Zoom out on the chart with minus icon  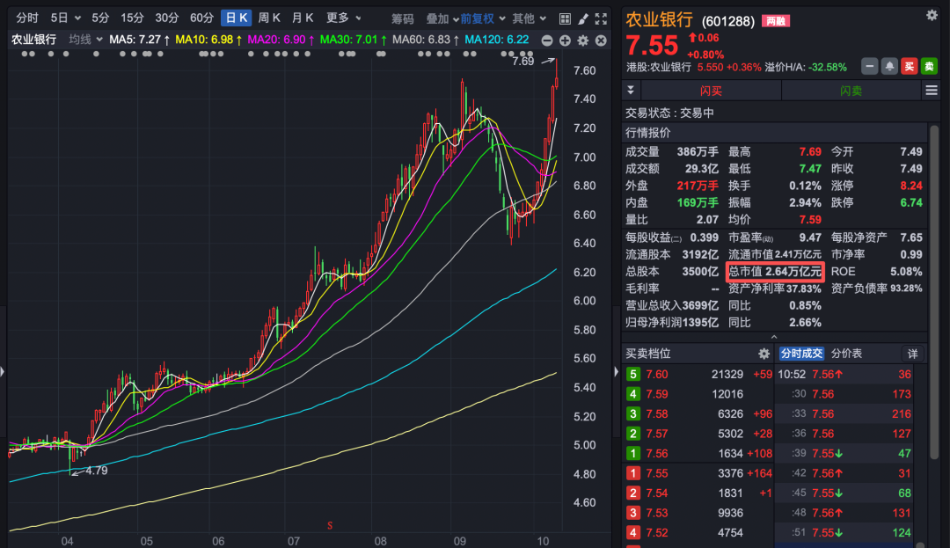point(547,40)
